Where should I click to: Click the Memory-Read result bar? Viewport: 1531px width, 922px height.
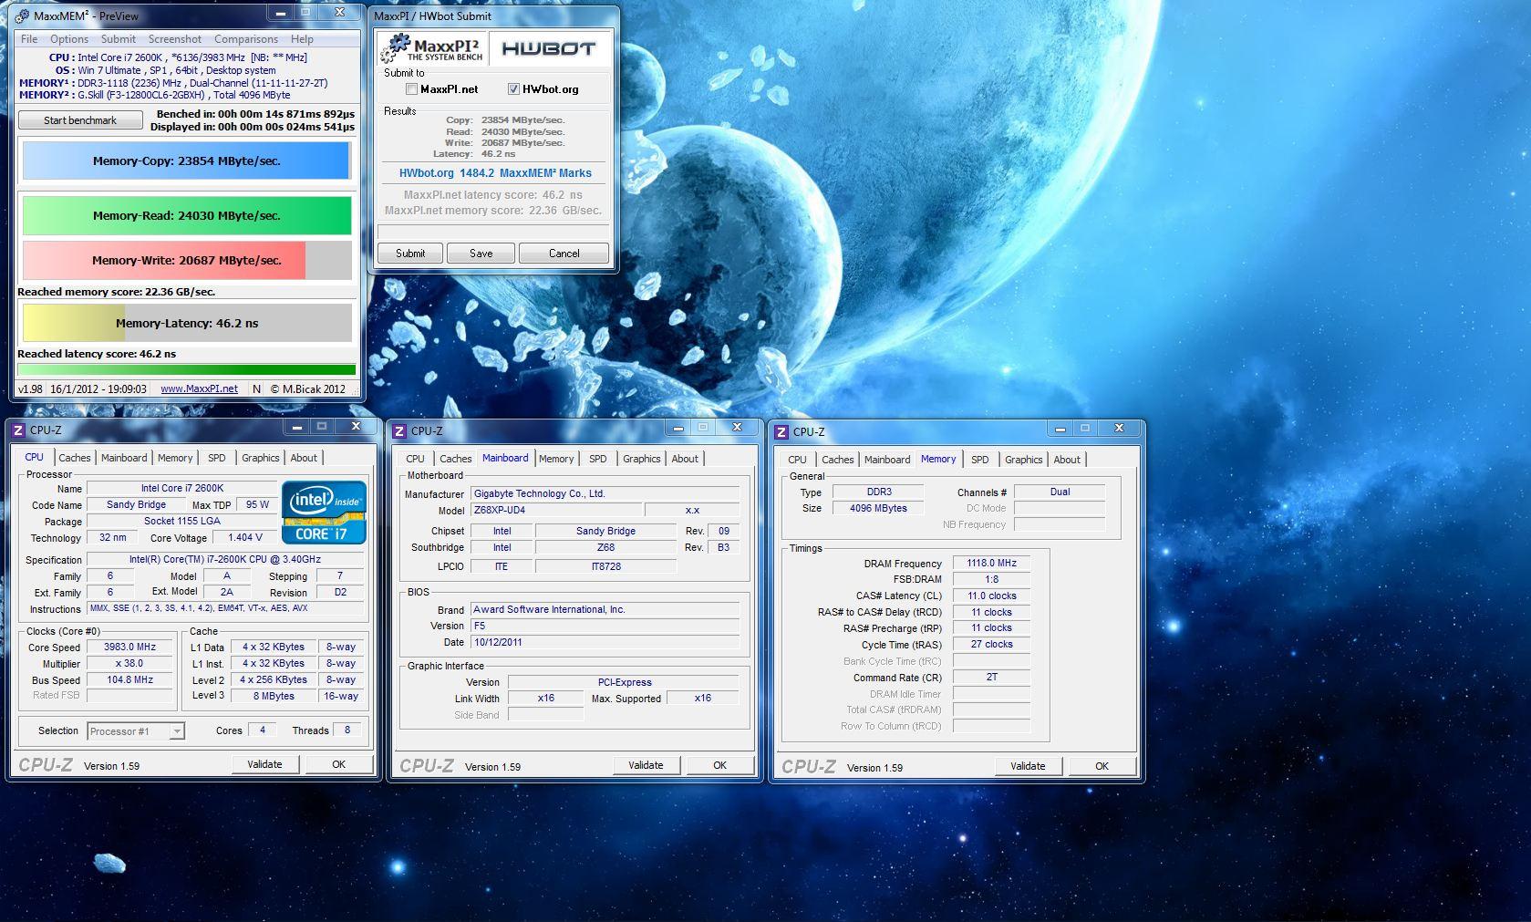pos(187,215)
